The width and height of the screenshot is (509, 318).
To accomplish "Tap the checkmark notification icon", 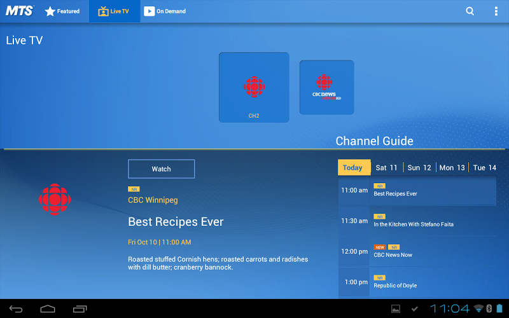I will 414,309.
